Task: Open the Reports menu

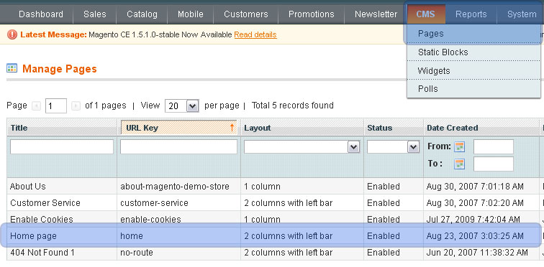Action: [471, 14]
